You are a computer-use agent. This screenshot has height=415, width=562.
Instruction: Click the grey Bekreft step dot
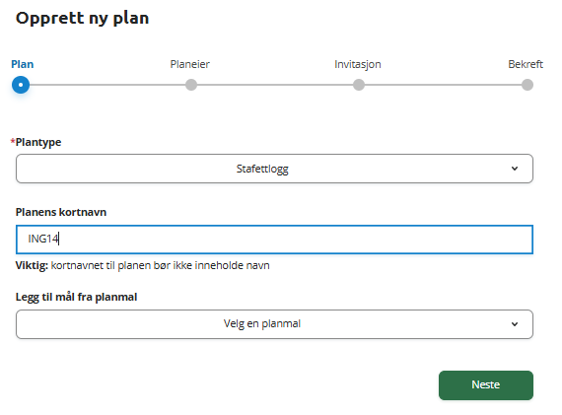coord(527,85)
